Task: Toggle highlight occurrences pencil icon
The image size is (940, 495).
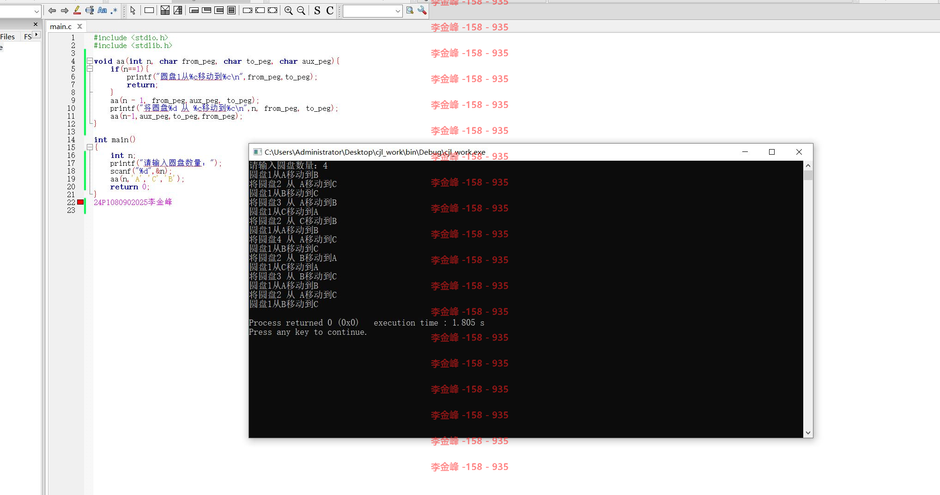Action: click(77, 10)
